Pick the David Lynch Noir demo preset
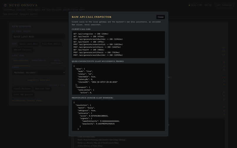 click(29, 44)
